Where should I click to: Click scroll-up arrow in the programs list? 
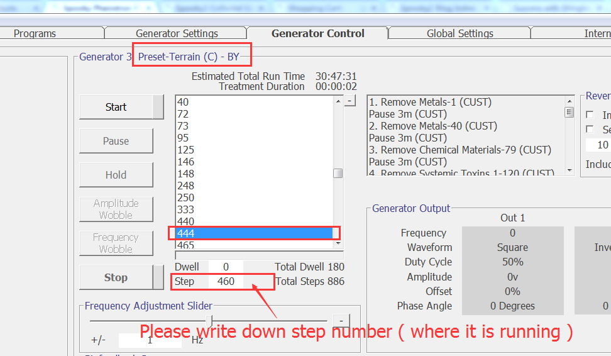(569, 101)
